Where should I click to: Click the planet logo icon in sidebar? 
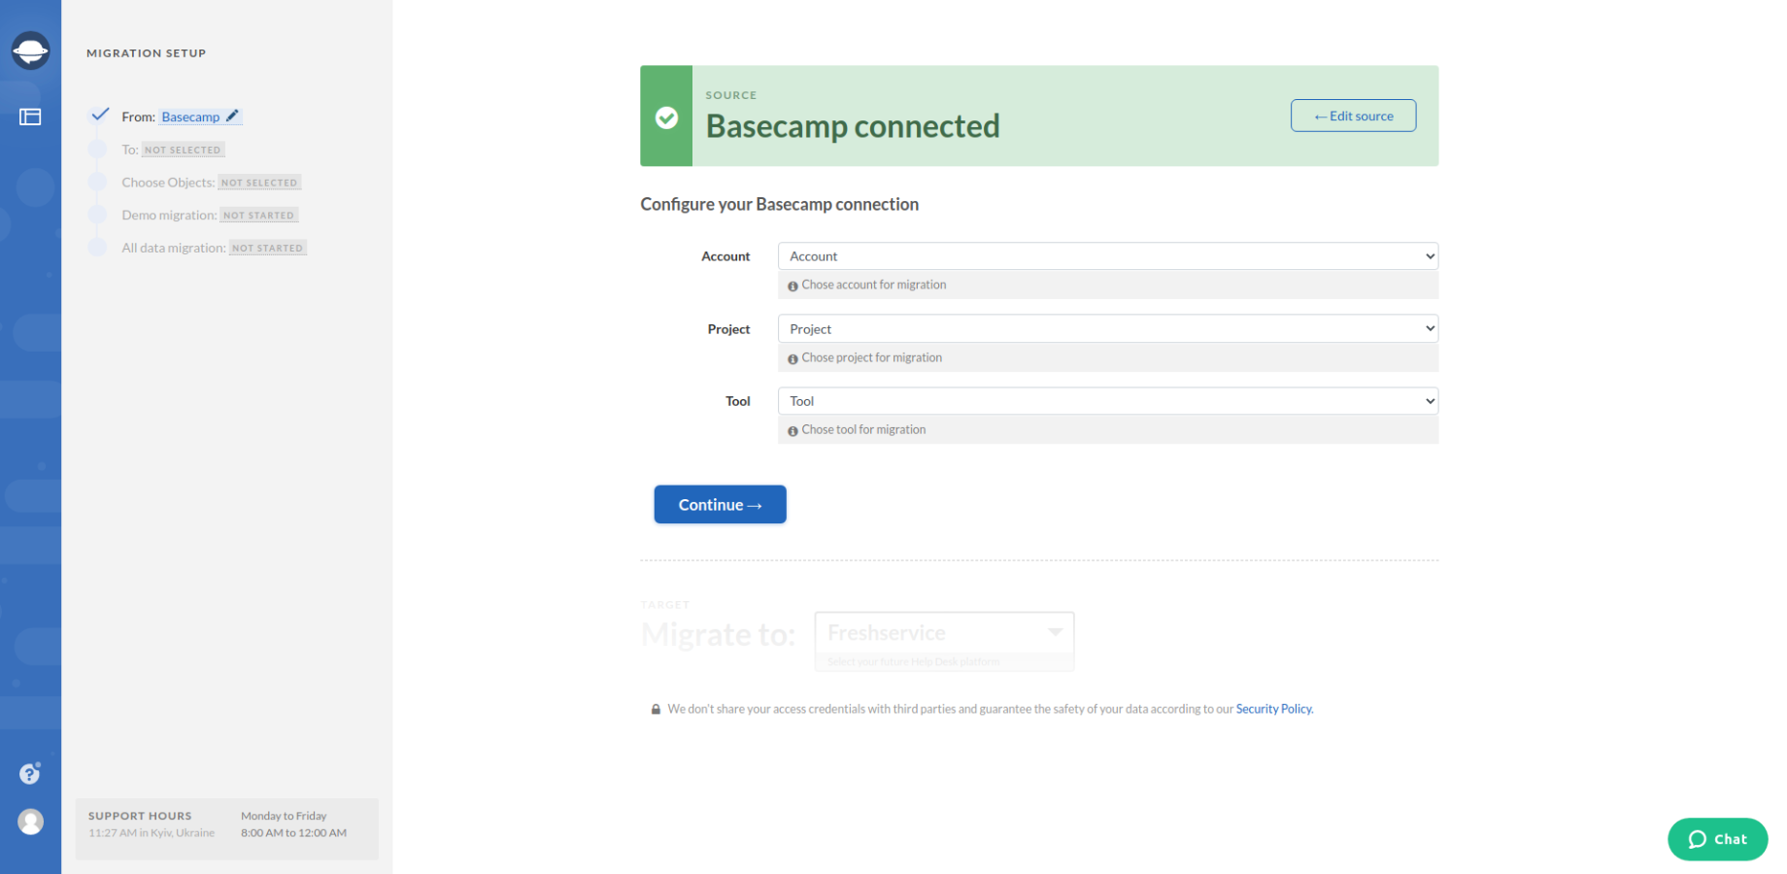point(30,50)
